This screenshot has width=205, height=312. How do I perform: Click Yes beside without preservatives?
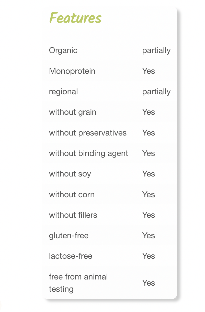click(x=149, y=133)
